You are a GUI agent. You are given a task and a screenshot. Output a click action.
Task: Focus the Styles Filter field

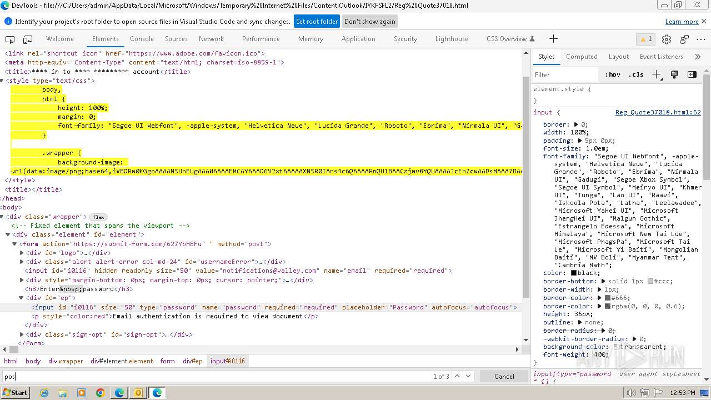point(565,74)
